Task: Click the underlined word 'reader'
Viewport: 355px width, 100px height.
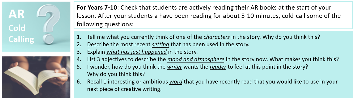Action: pyautogui.click(x=218, y=67)
